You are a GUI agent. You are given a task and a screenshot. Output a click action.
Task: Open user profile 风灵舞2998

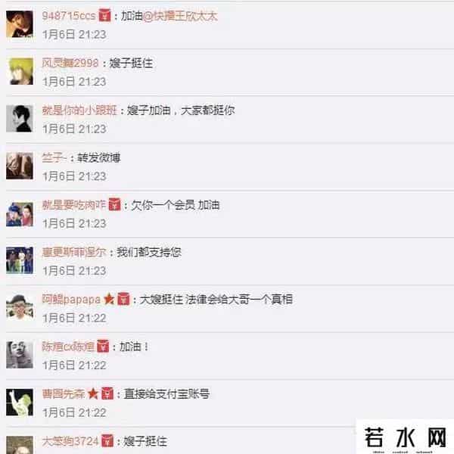coord(70,63)
